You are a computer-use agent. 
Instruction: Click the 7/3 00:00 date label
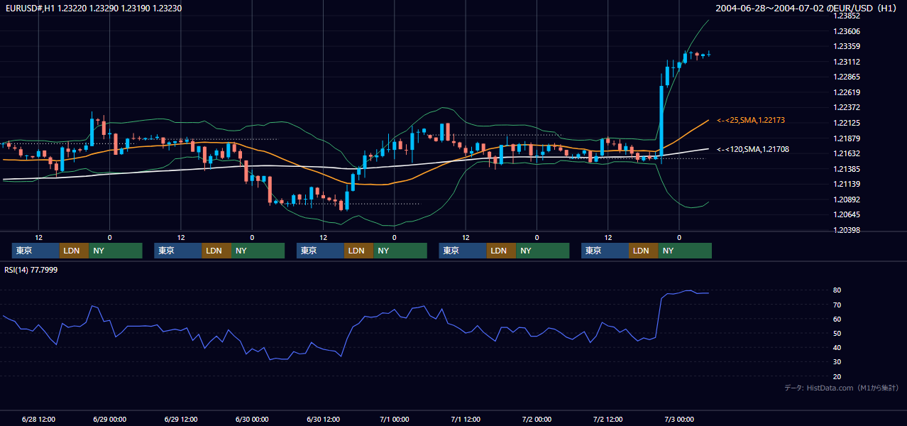[x=679, y=420]
